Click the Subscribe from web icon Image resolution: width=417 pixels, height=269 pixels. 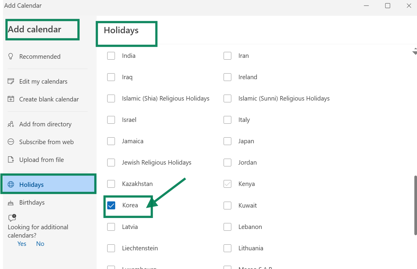[x=11, y=142]
